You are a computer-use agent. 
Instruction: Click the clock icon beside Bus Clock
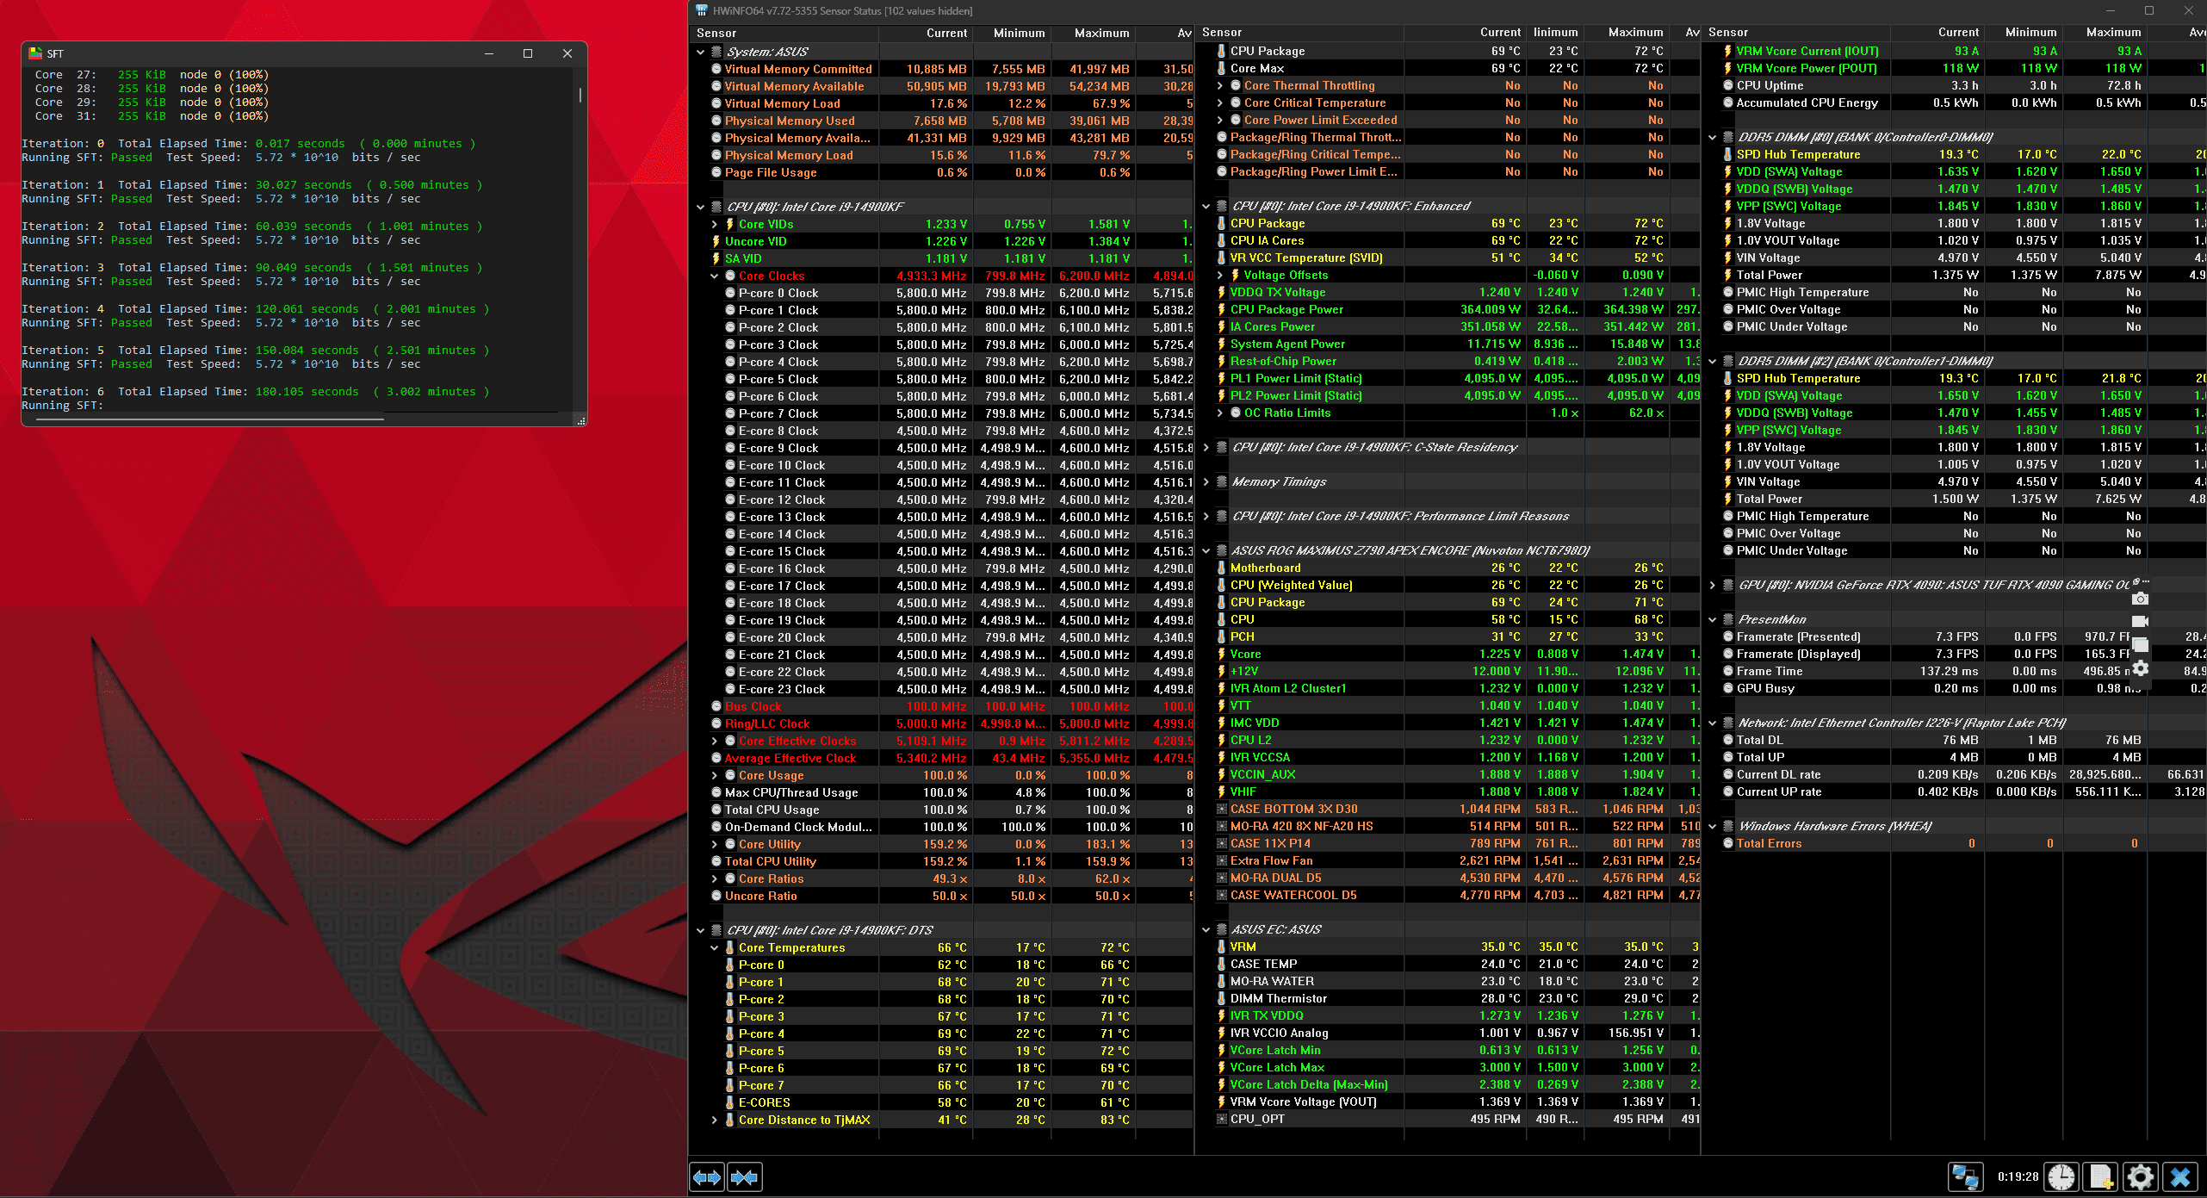click(x=716, y=706)
